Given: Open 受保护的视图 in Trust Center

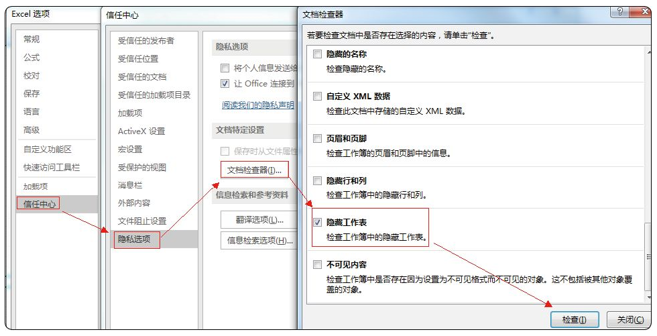Looking at the screenshot, I should point(141,167).
